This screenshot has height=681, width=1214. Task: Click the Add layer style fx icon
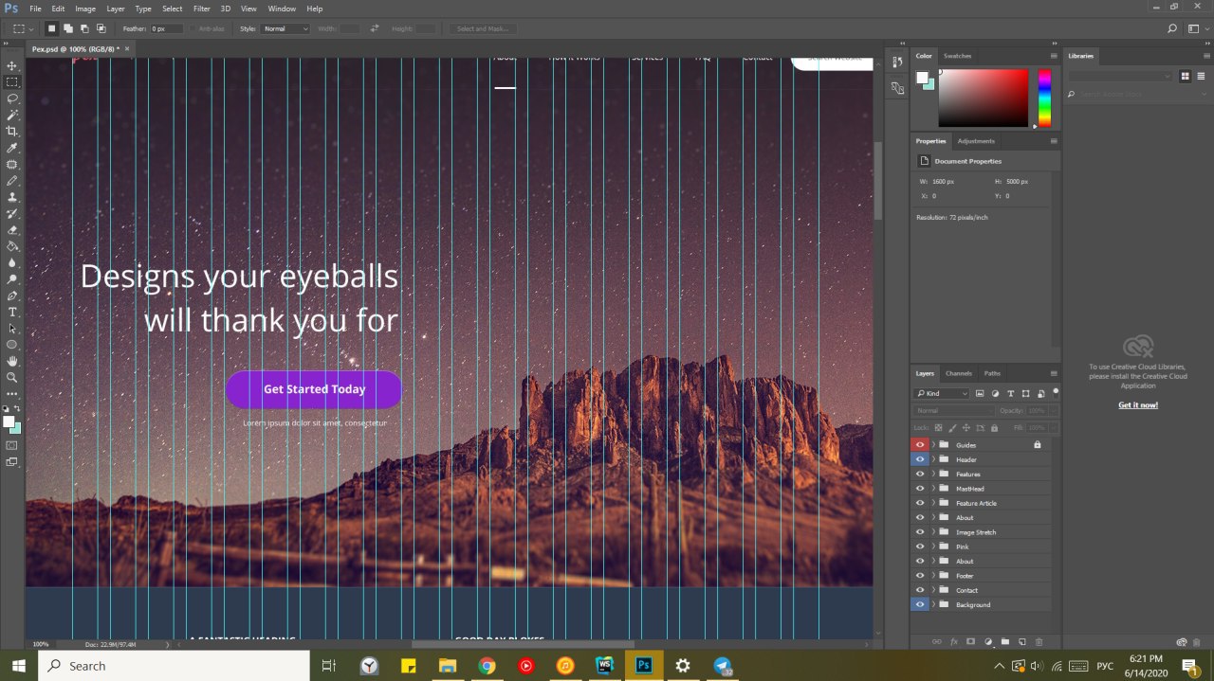tap(954, 642)
